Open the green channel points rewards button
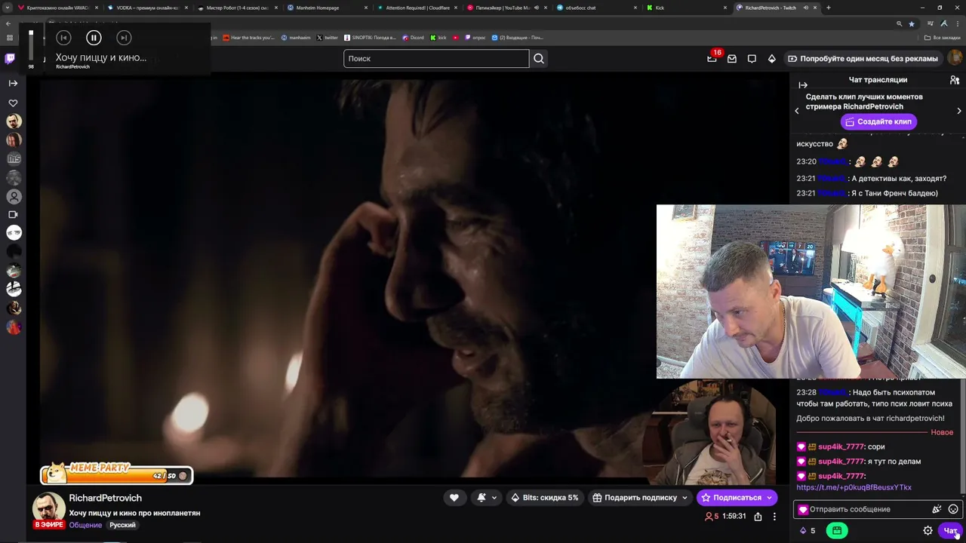The image size is (966, 543). click(837, 530)
